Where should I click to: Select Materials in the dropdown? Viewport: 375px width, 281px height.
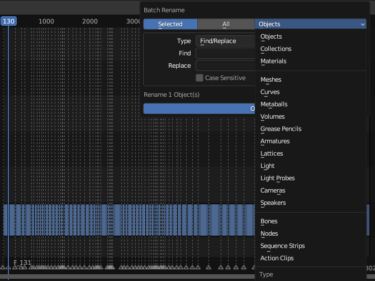tap(310, 61)
